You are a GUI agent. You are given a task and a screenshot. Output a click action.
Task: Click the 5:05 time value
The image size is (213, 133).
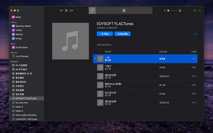194,67
